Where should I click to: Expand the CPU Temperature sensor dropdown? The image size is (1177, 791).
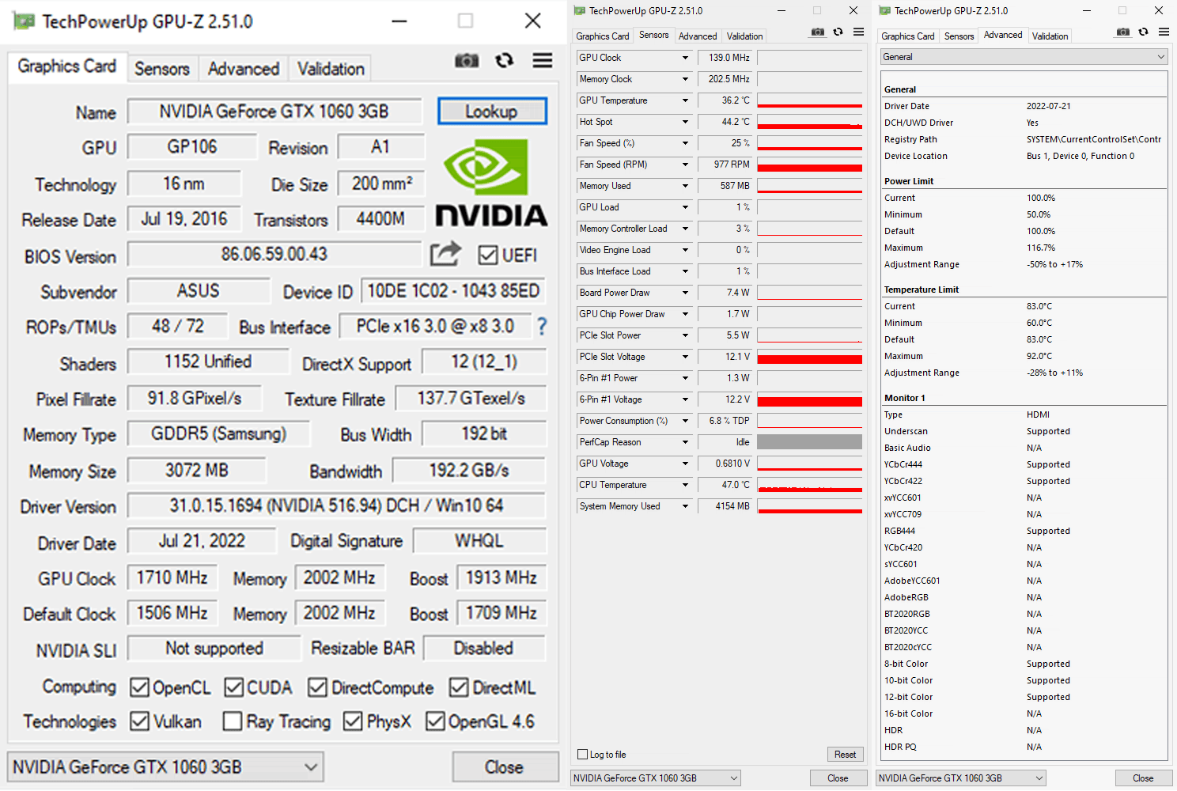[685, 485]
